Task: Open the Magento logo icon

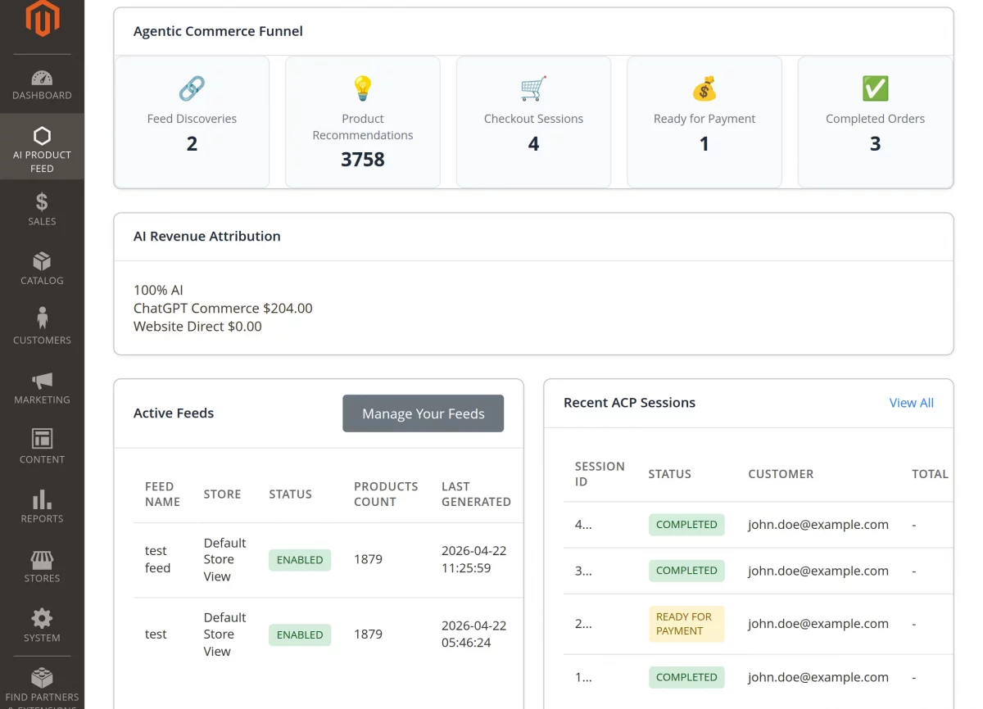Action: point(42,22)
